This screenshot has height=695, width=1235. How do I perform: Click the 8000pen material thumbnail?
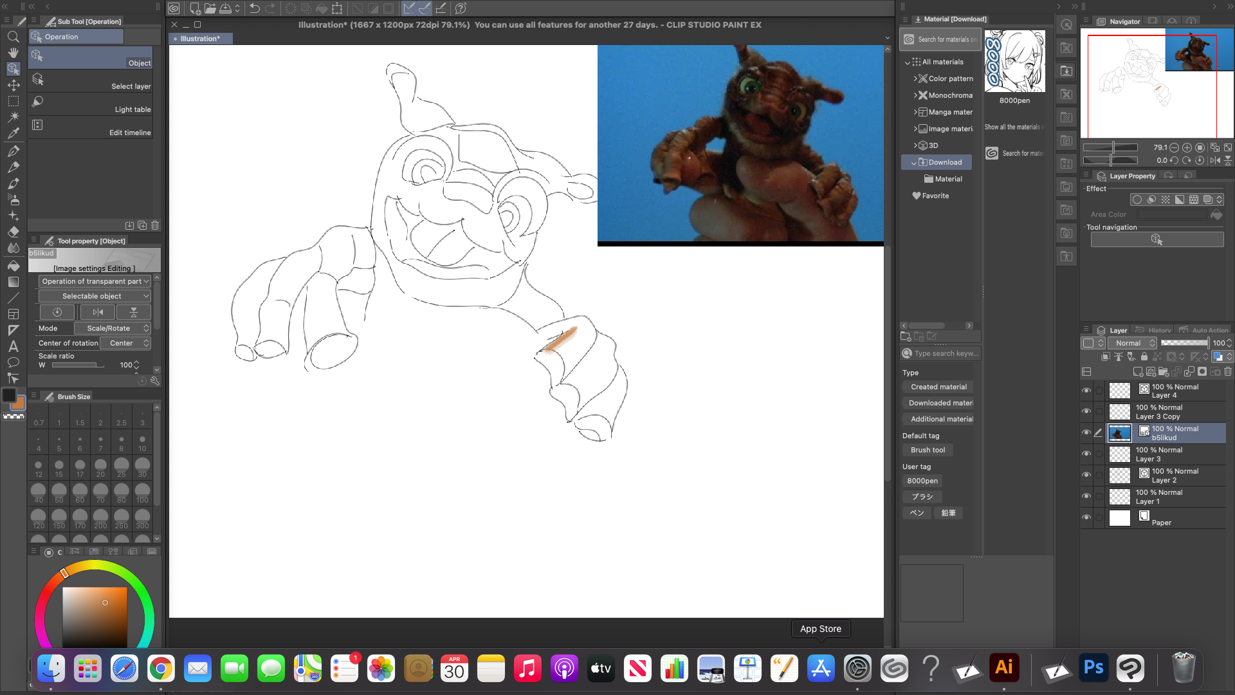(1014, 61)
